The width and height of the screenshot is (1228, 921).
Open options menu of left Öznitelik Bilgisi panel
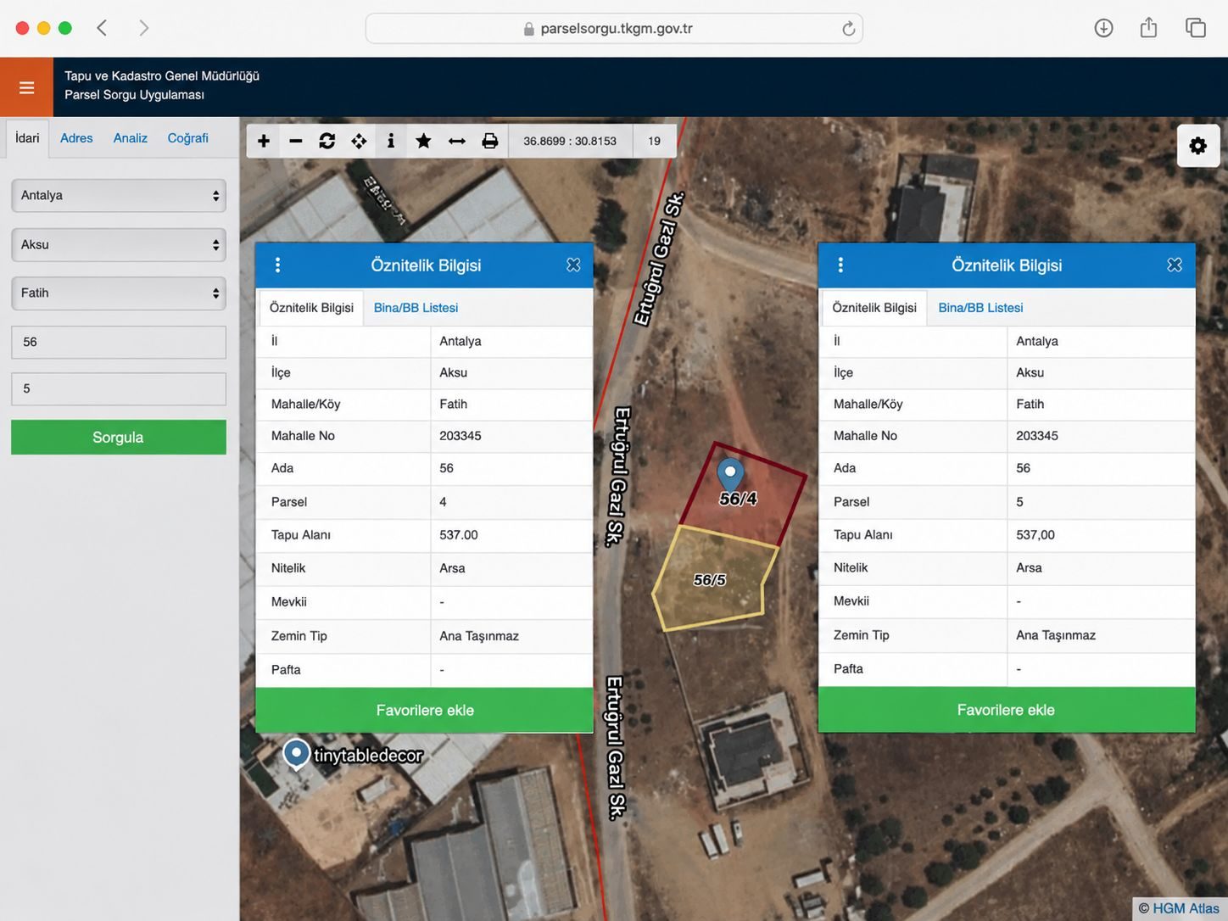tap(277, 265)
